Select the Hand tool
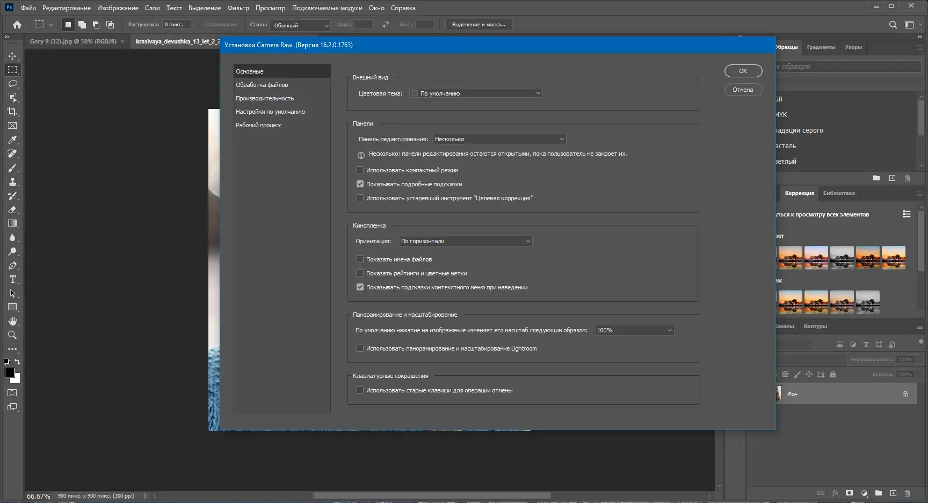Screen dimensions: 928x503 click(12, 321)
